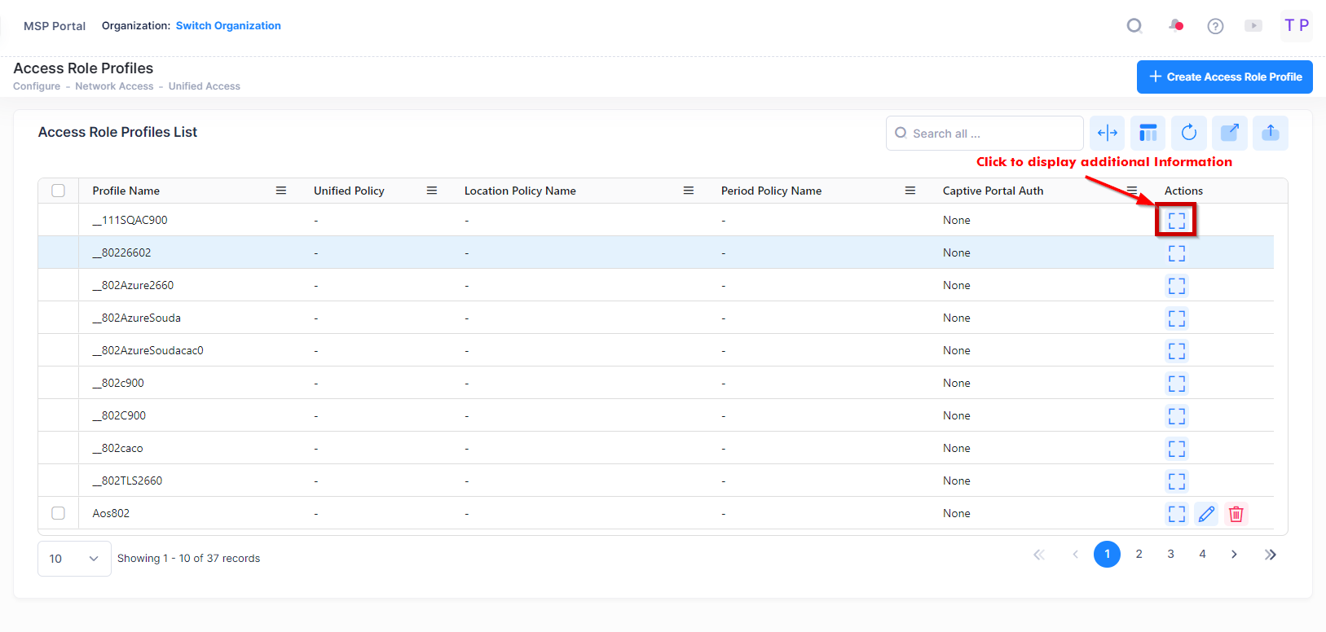Open the help question mark icon
Image resolution: width=1326 pixels, height=632 pixels.
[1215, 26]
